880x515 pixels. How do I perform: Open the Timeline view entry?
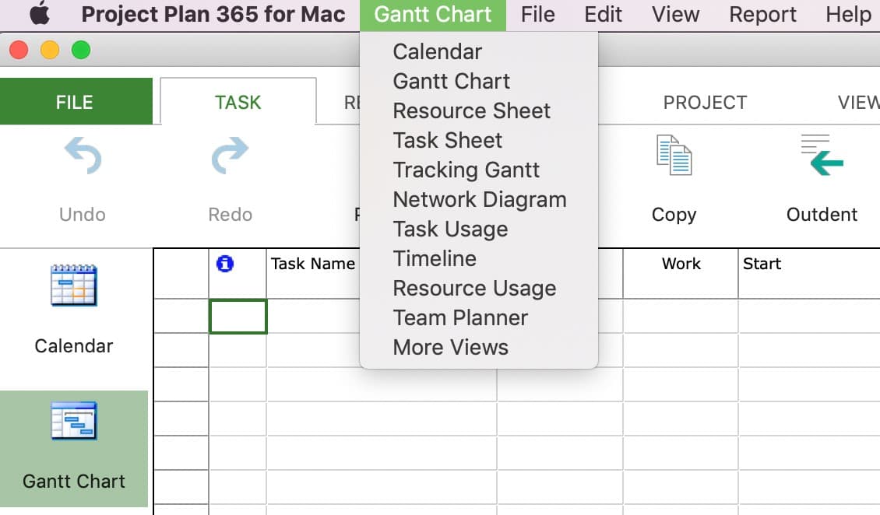435,258
